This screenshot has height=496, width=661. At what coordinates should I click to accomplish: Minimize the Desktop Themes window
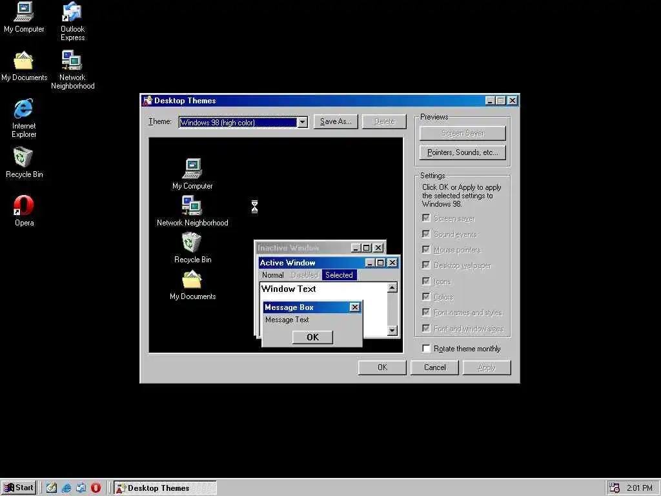click(x=490, y=100)
